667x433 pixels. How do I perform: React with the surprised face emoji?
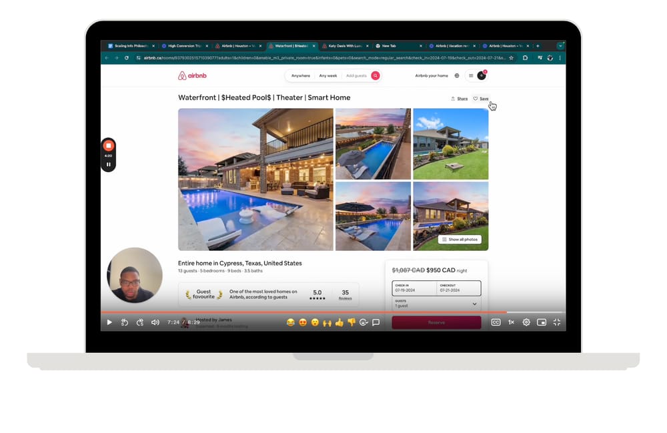click(315, 322)
